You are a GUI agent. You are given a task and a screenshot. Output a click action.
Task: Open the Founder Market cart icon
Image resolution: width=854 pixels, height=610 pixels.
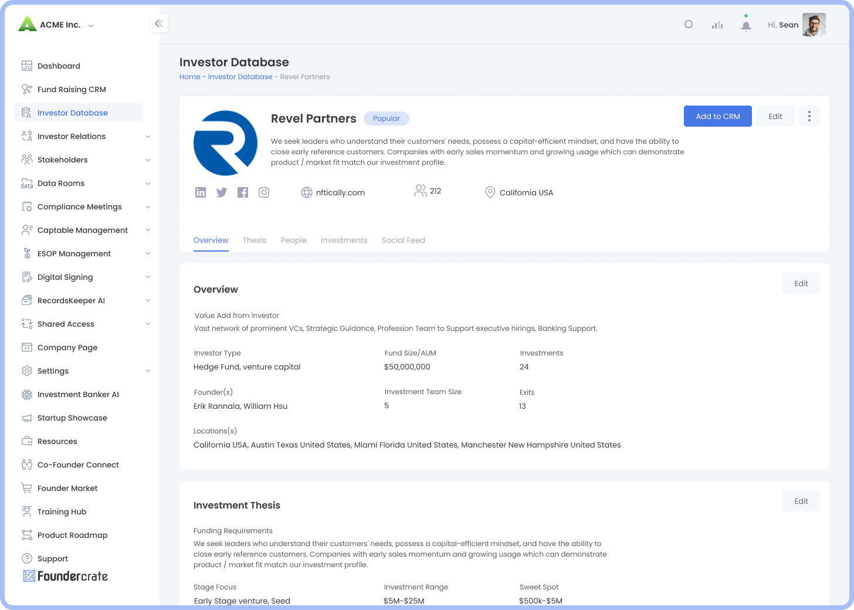[x=27, y=488]
